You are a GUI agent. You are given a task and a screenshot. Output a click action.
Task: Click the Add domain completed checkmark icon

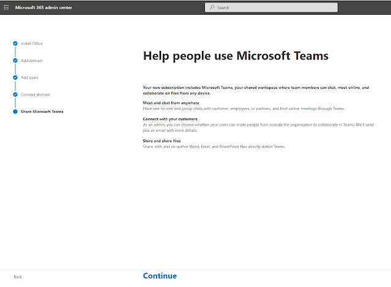click(15, 60)
